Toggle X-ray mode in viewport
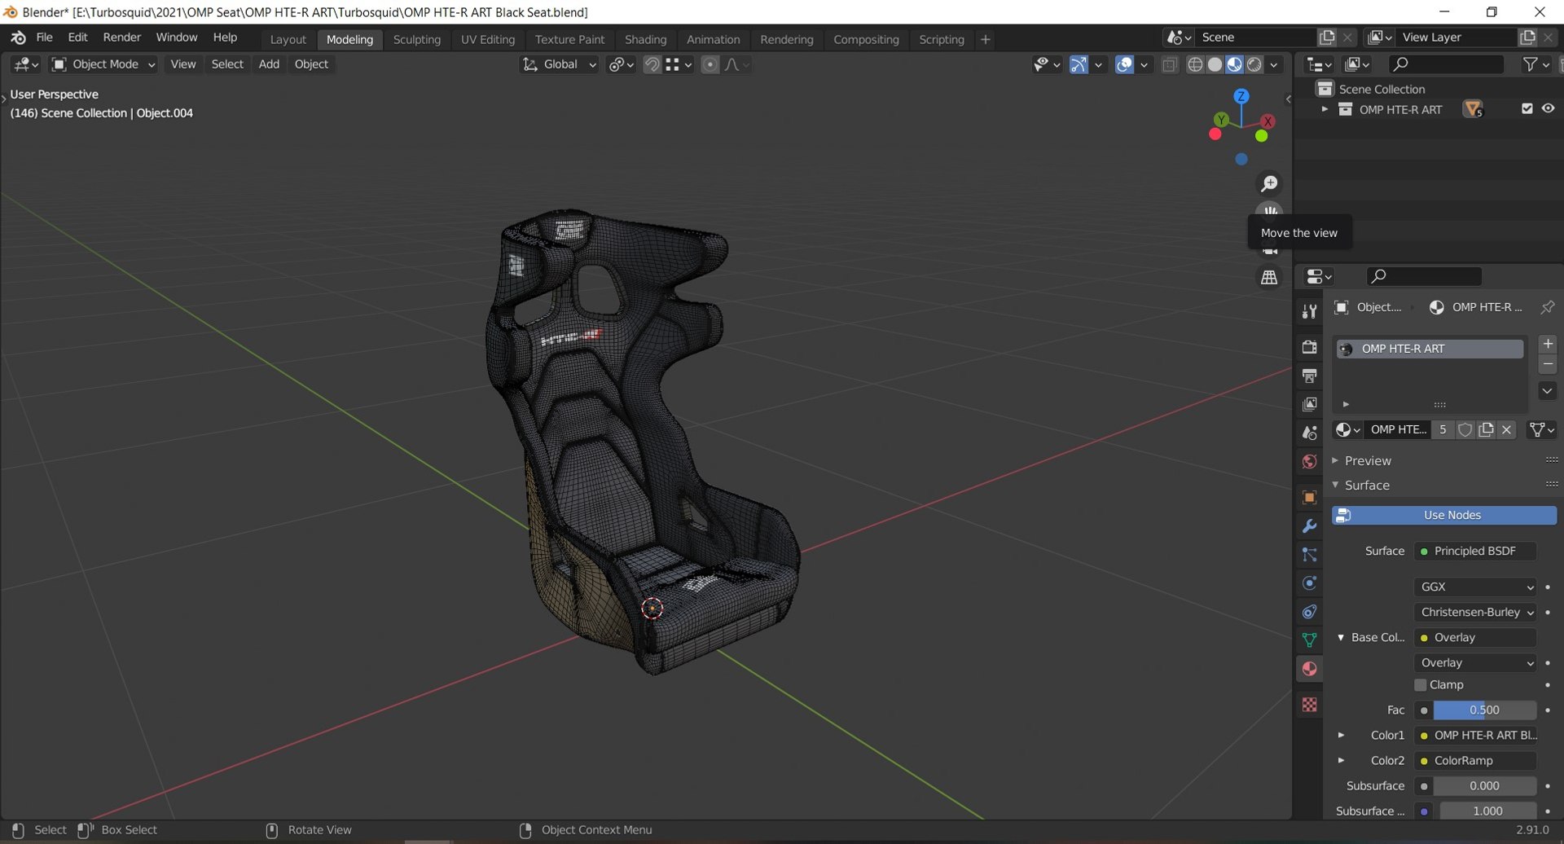 (x=1170, y=64)
